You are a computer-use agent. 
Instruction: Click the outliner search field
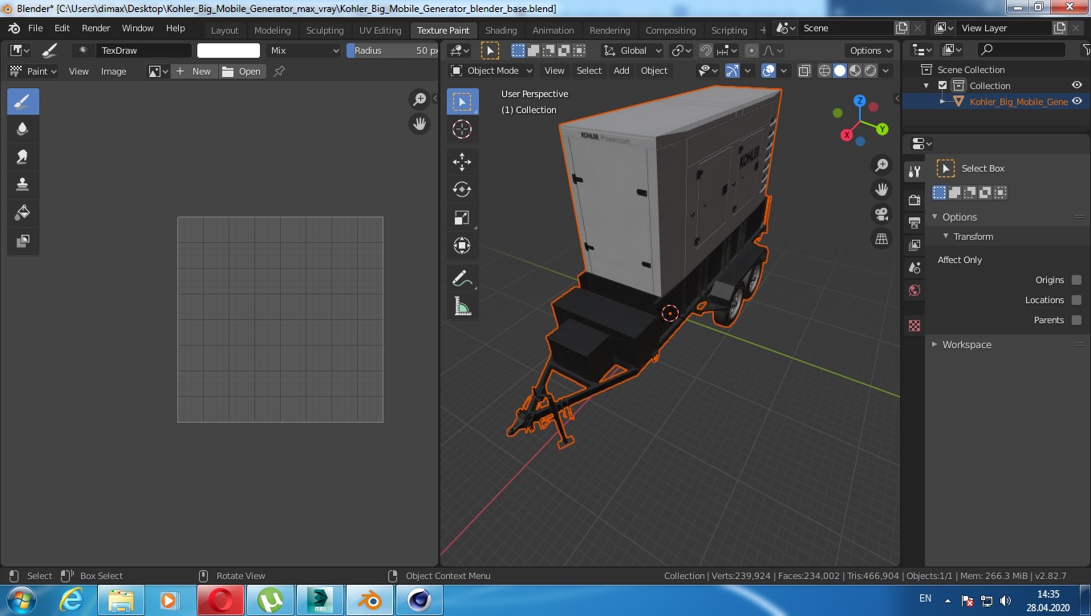1022,50
